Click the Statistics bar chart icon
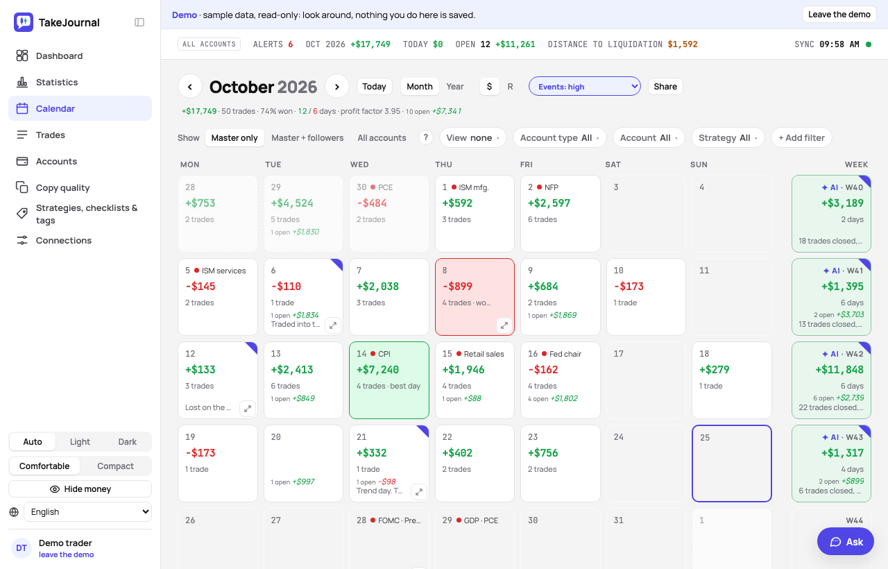The height and width of the screenshot is (569, 888). pos(22,82)
